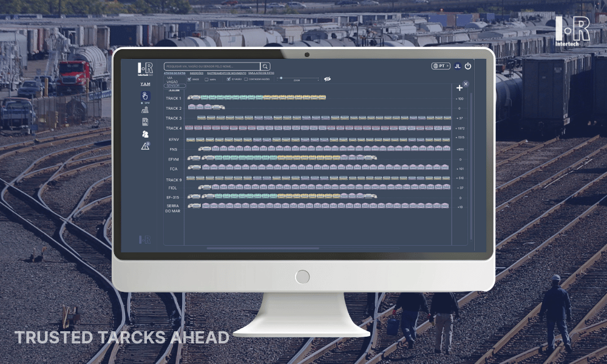607x364 pixels.
Task: Open the PT language selector
Action: pyautogui.click(x=441, y=66)
